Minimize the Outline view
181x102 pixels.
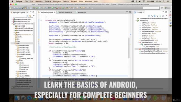coord(163,12)
